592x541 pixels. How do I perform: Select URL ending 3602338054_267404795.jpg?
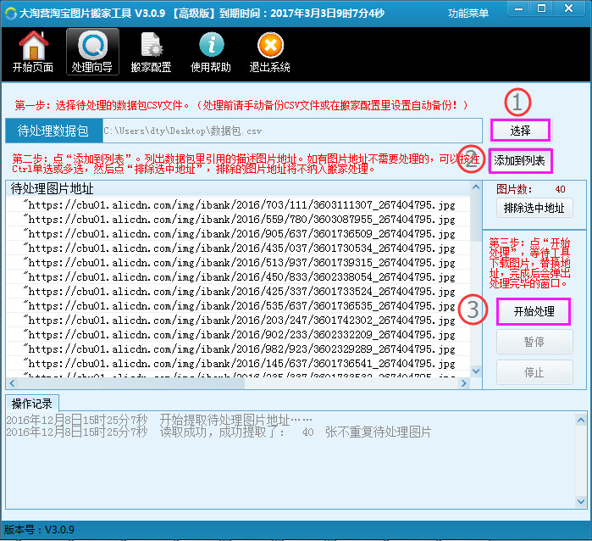pyautogui.click(x=239, y=276)
